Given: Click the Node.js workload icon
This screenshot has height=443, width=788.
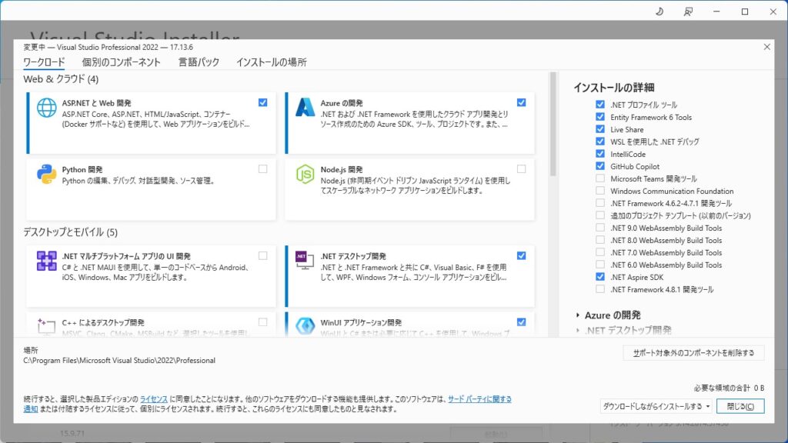Looking at the screenshot, I should [305, 175].
